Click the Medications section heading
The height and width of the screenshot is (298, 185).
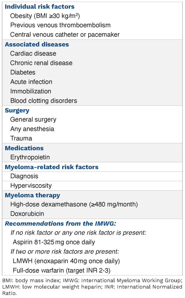tap(24, 148)
